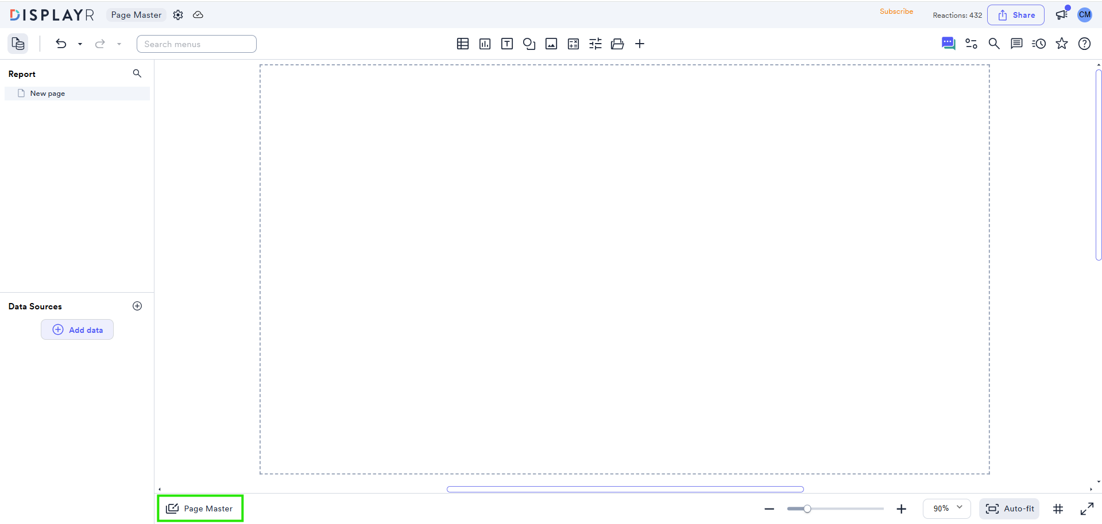Insert an image
The height and width of the screenshot is (524, 1102).
(551, 44)
